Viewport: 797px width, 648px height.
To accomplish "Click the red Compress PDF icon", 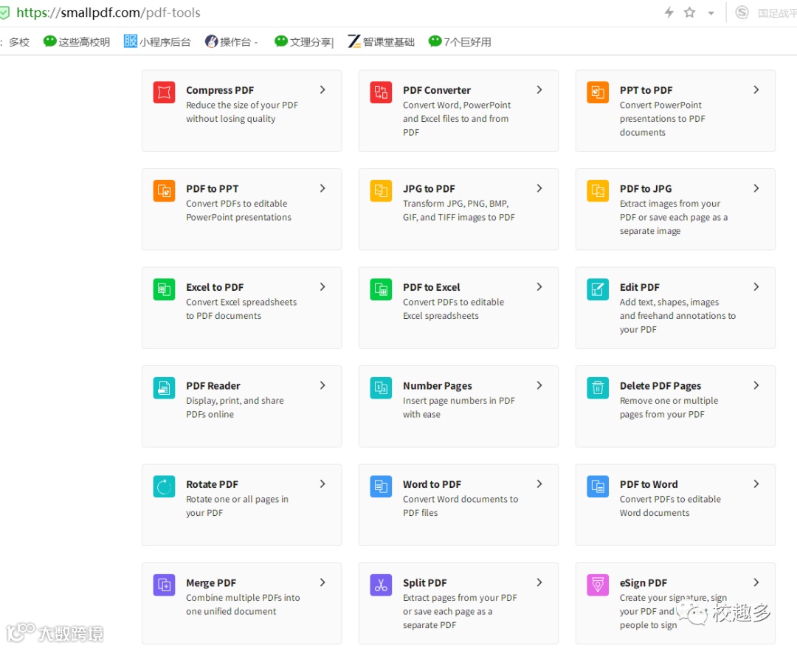I will [164, 92].
